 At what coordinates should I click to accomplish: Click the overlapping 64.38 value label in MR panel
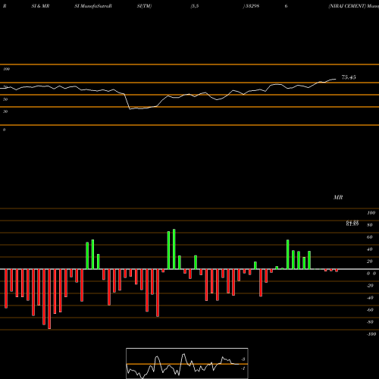click(352, 223)
